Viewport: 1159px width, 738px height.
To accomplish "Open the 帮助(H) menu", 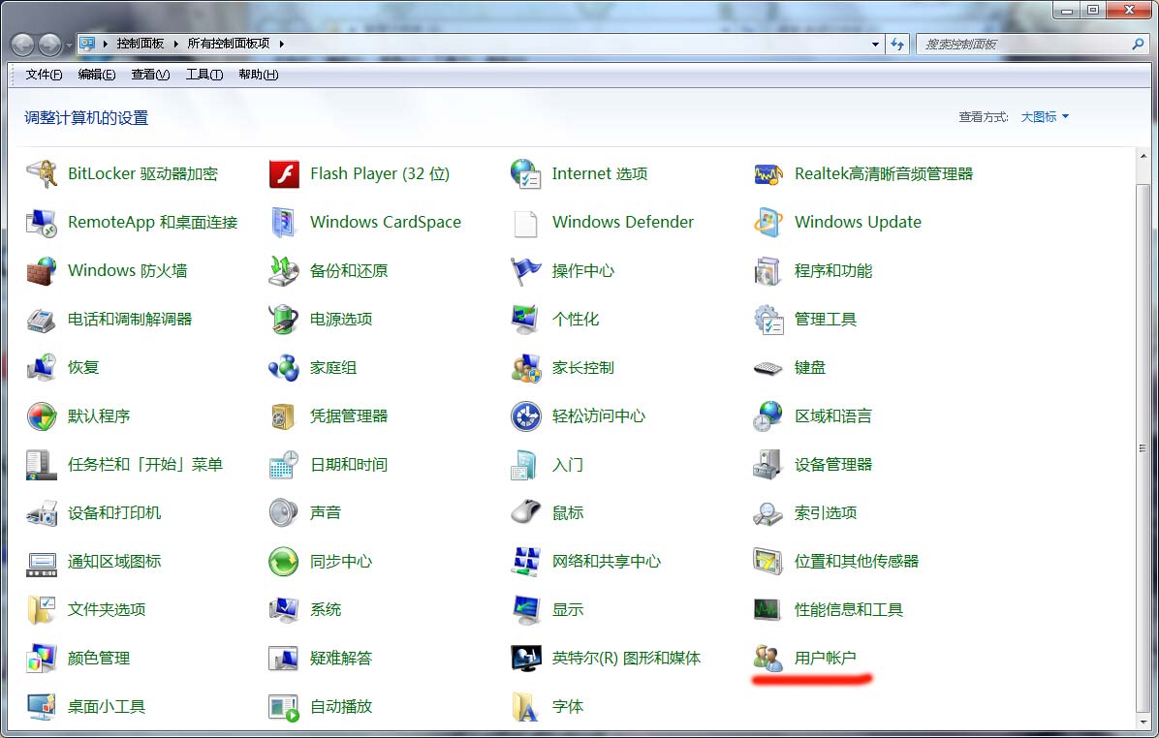I will [x=258, y=75].
